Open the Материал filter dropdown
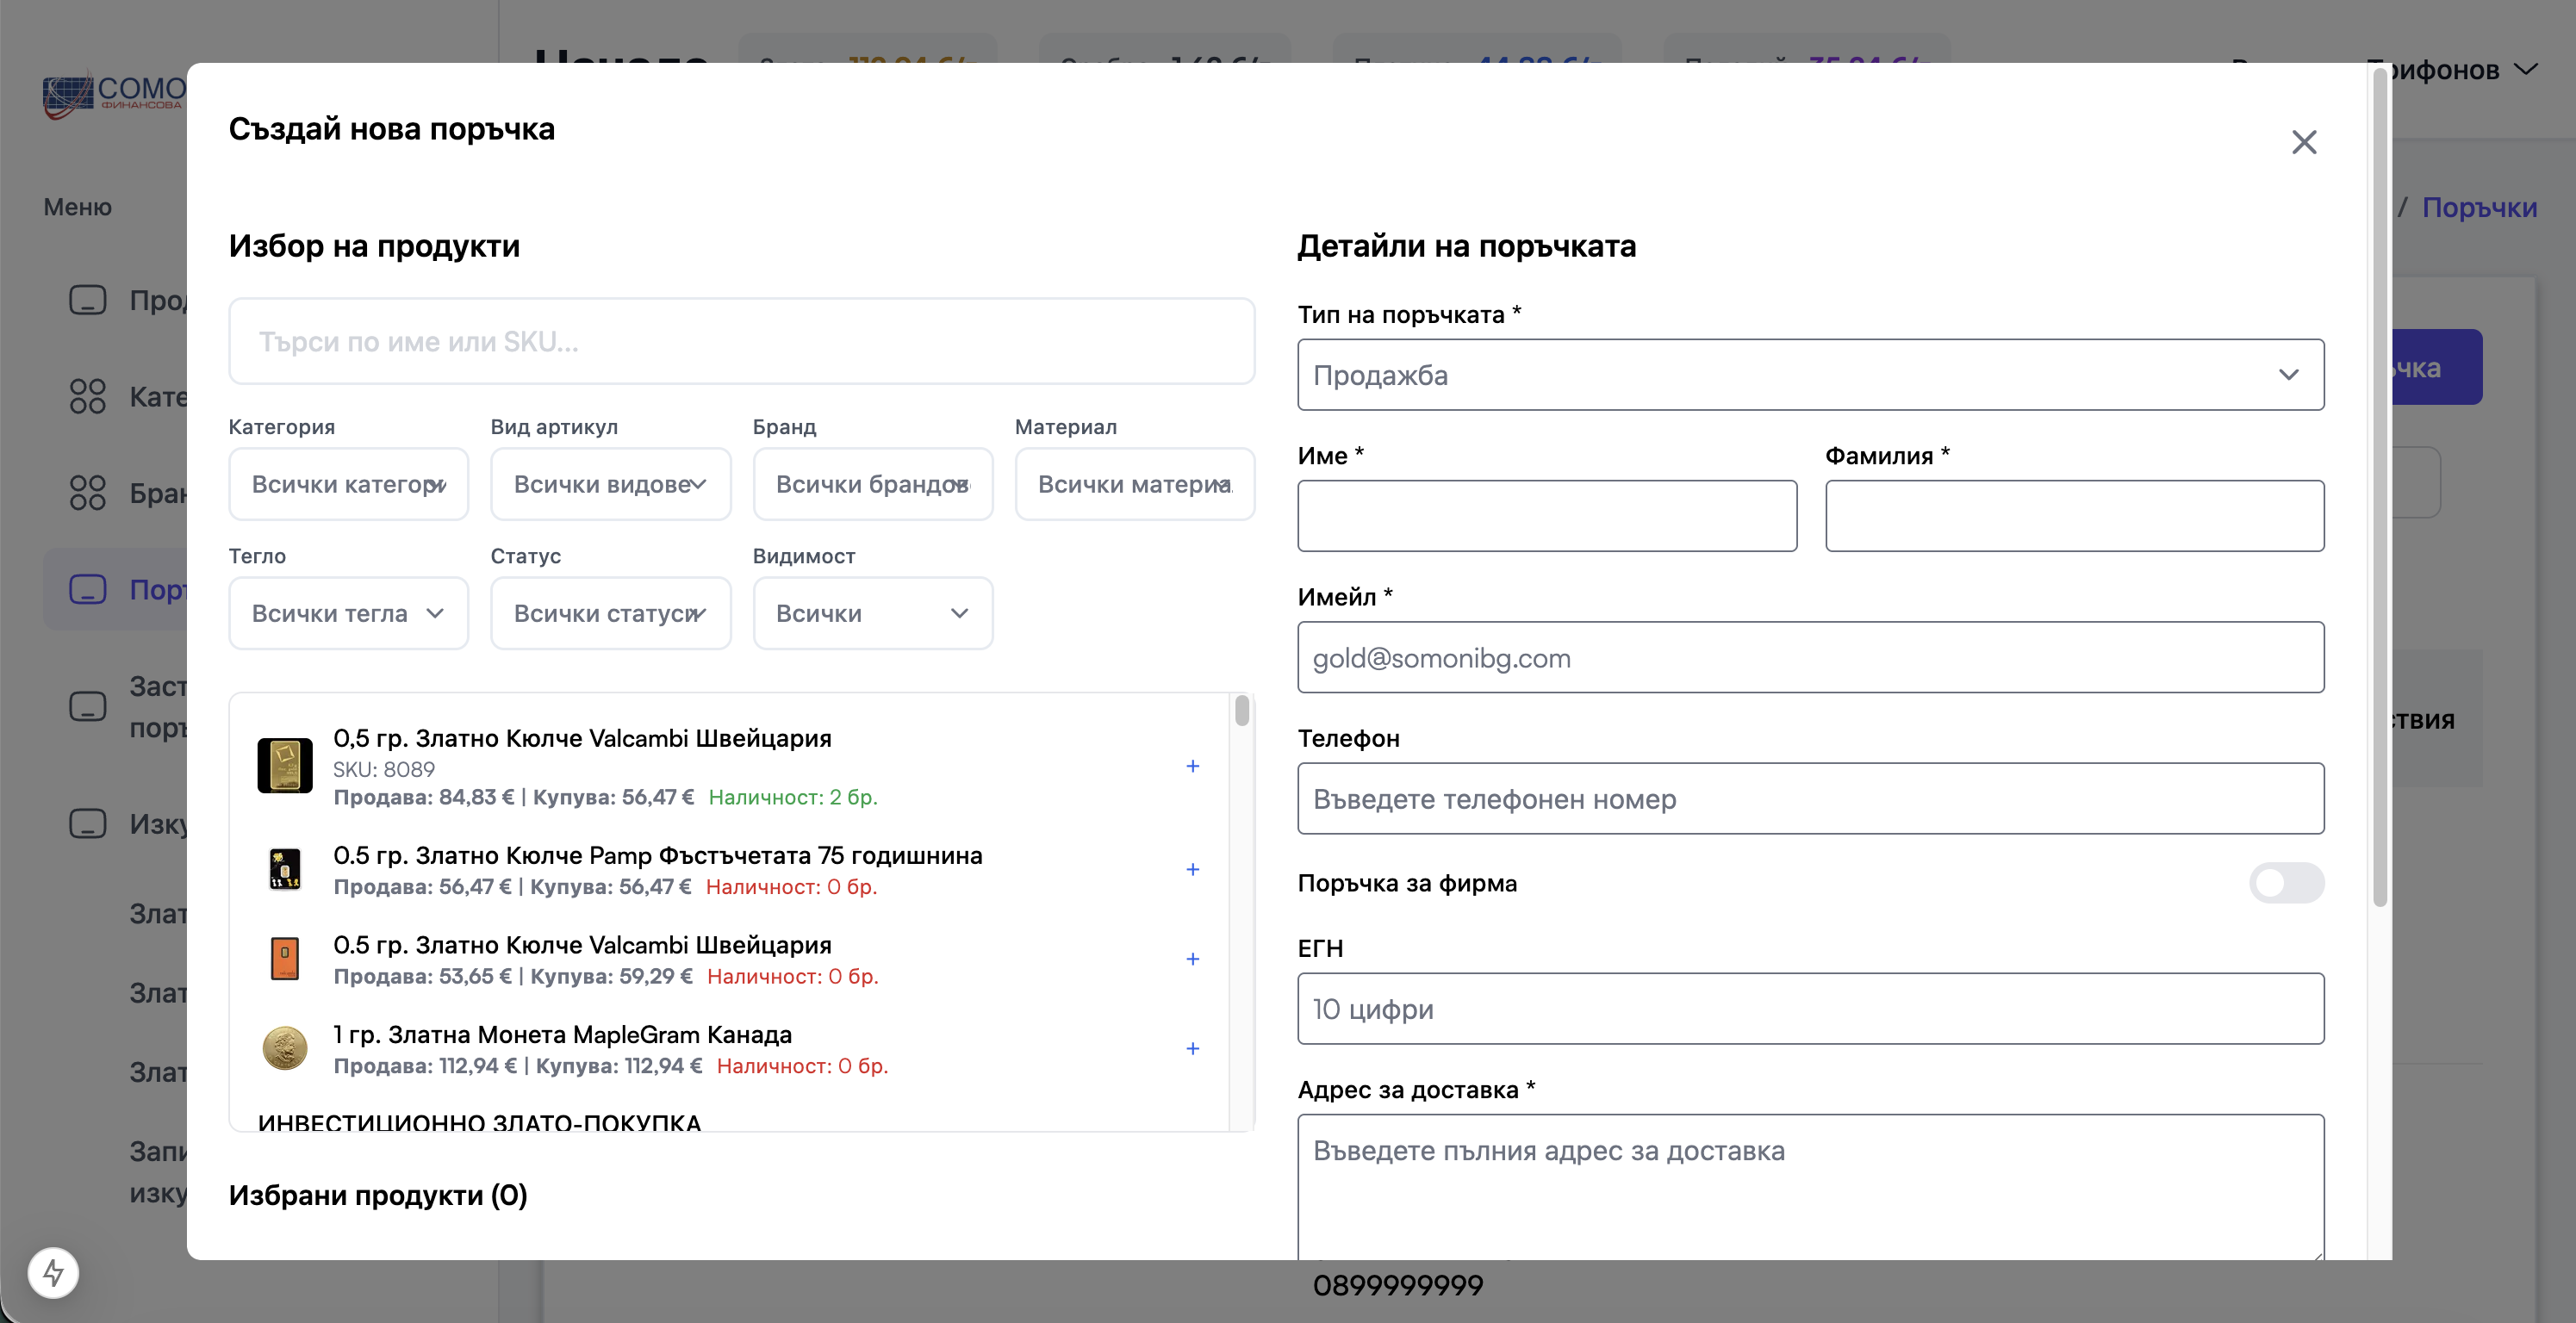Image resolution: width=2576 pixels, height=1323 pixels. [1134, 484]
